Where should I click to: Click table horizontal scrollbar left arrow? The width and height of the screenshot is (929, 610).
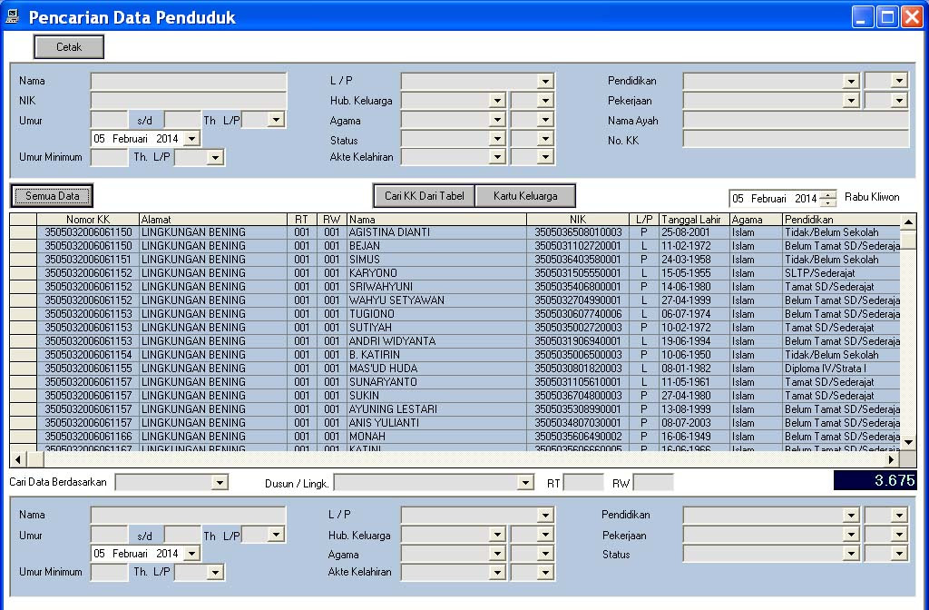(18, 459)
